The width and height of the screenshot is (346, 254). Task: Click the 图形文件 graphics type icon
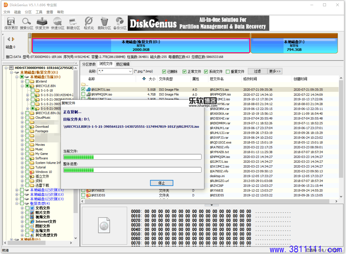[32, 226]
